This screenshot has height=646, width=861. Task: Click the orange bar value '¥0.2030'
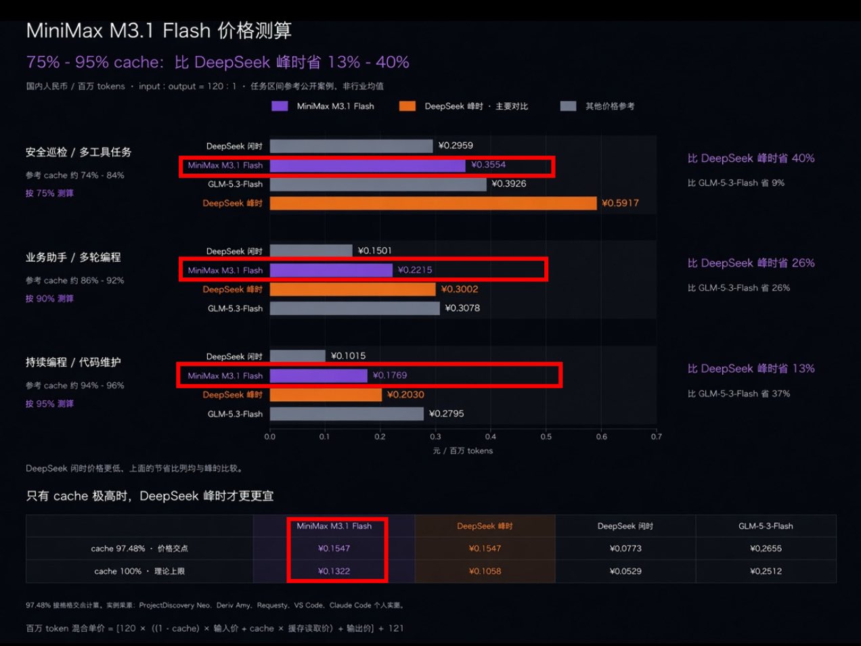(x=405, y=394)
